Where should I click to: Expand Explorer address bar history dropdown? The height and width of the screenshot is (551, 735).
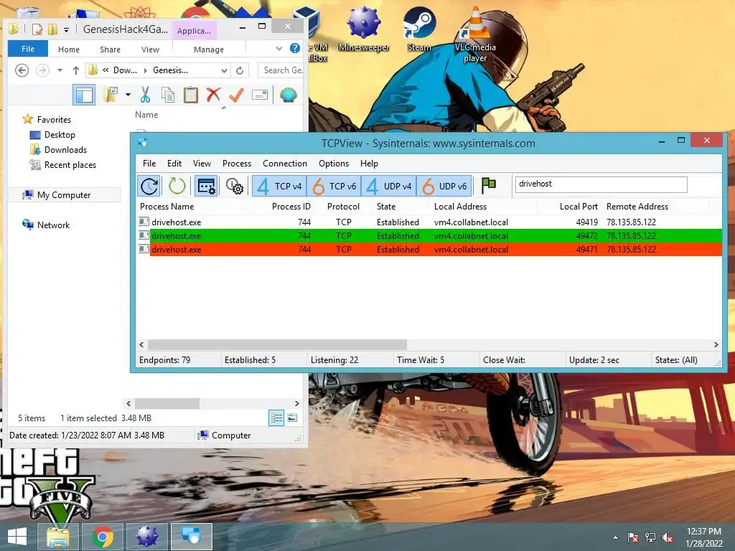click(x=224, y=71)
